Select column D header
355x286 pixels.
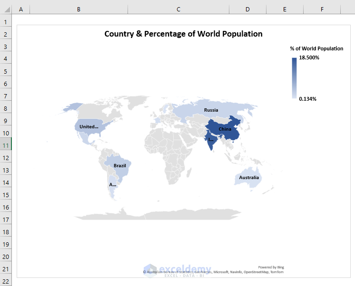point(247,10)
